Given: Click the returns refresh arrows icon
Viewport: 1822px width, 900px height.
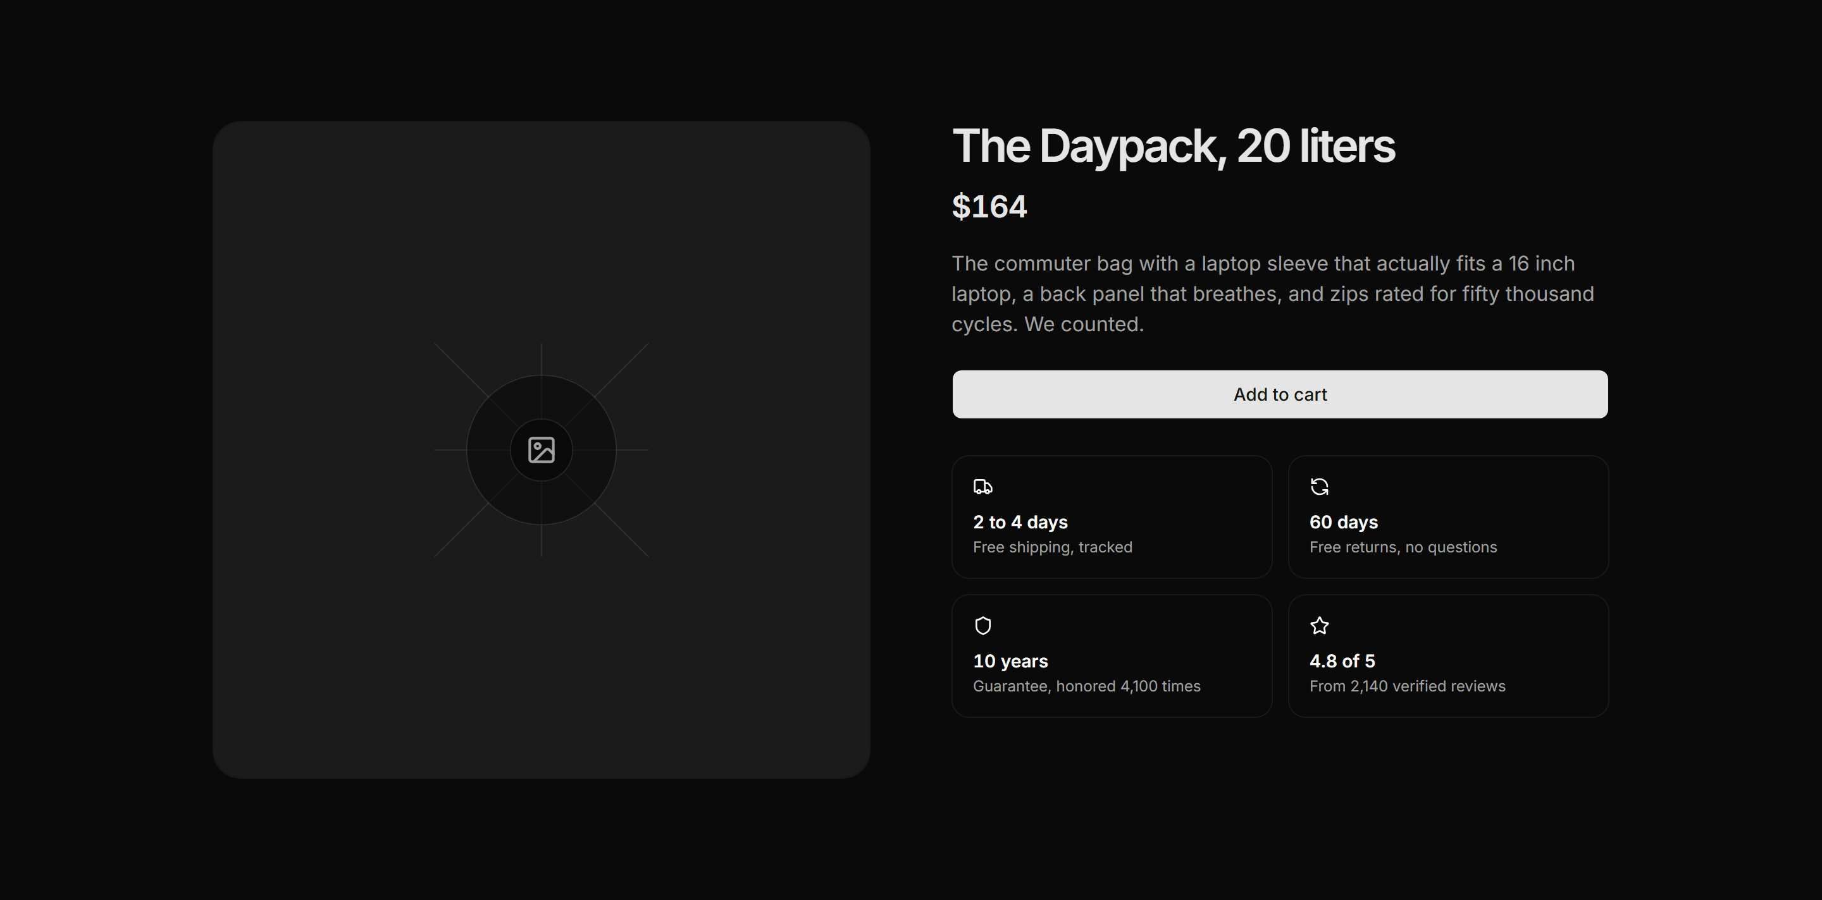Looking at the screenshot, I should point(1319,487).
